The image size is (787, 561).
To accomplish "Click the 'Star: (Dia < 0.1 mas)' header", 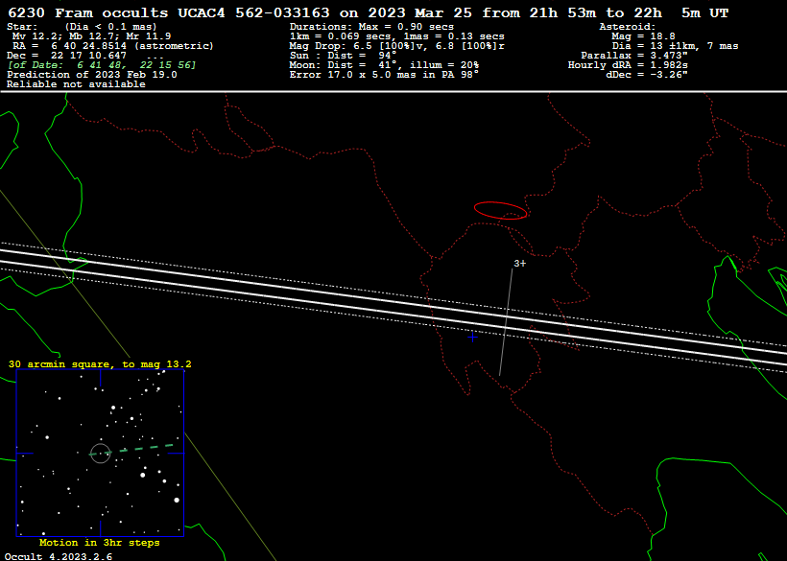I will (x=82, y=27).
